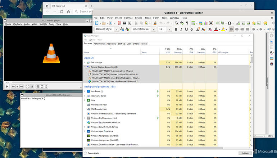Toggle Underline in Writer
This screenshot has height=158, width=277.
[186, 30]
